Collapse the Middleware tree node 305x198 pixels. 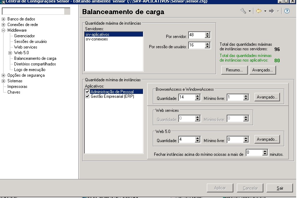pos(4,30)
